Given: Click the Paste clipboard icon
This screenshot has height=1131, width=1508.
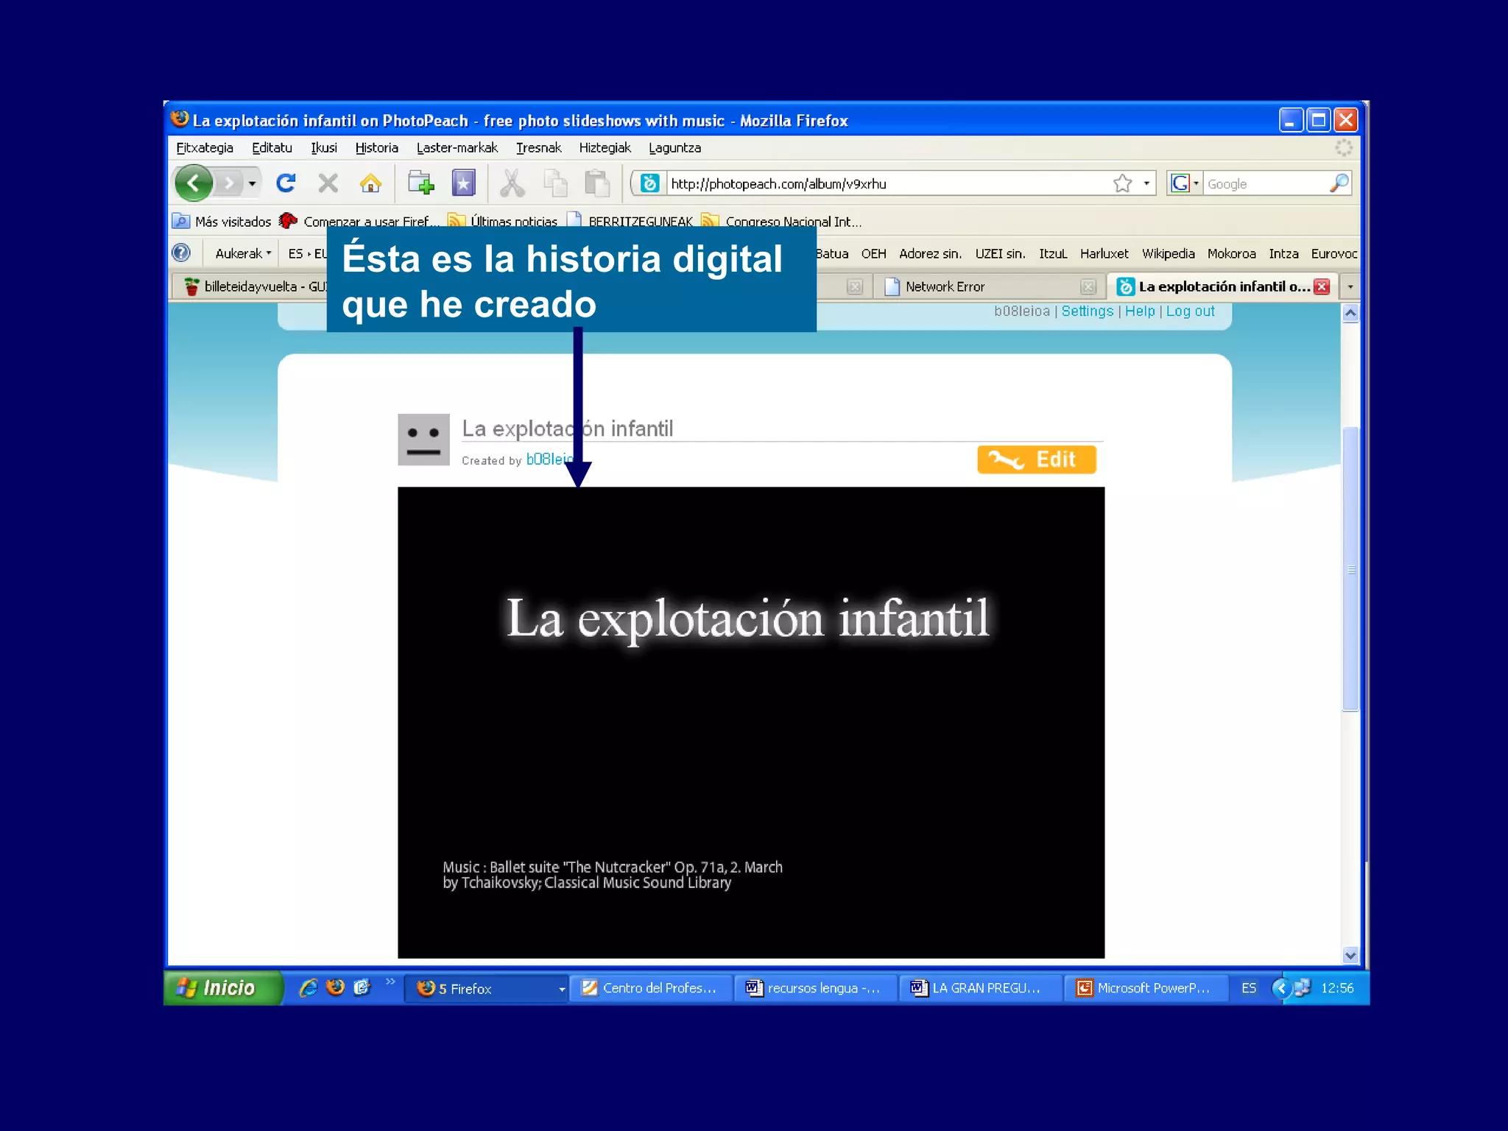Looking at the screenshot, I should (597, 183).
